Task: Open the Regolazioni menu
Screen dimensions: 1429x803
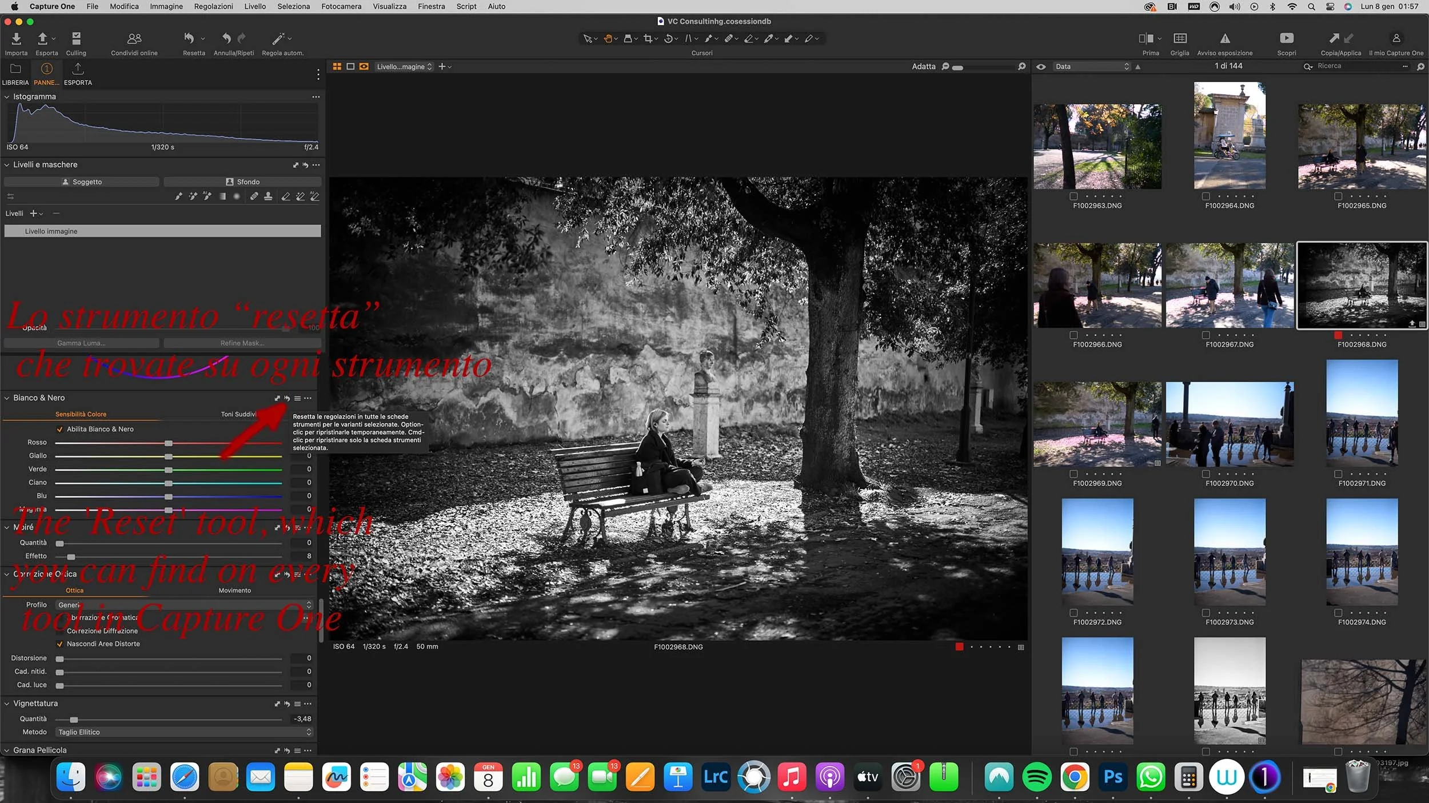Action: [213, 6]
